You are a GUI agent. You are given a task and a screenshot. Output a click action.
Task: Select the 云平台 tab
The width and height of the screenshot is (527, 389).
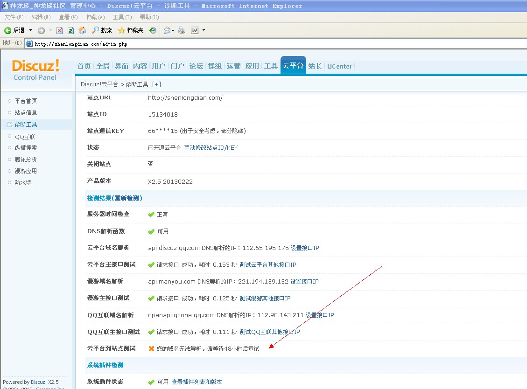[x=293, y=65]
